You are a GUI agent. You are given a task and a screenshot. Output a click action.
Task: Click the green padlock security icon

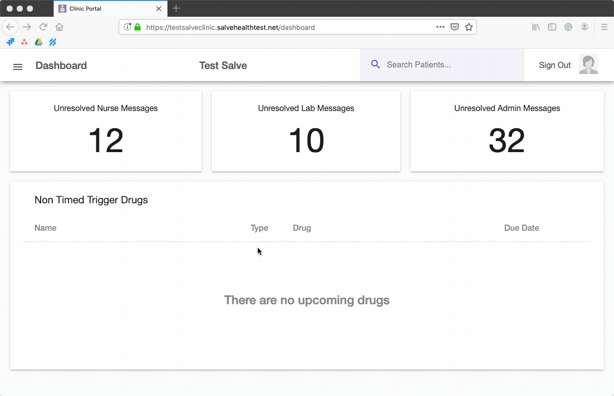(137, 27)
